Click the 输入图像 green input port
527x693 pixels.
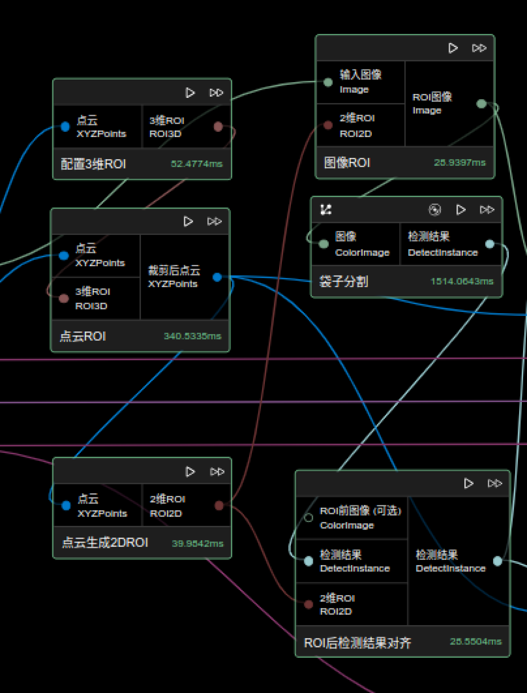pyautogui.click(x=328, y=82)
